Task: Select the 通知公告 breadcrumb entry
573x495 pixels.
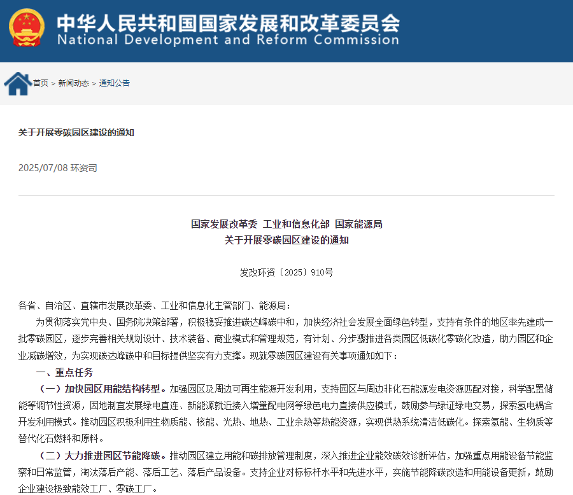Action: 113,83
